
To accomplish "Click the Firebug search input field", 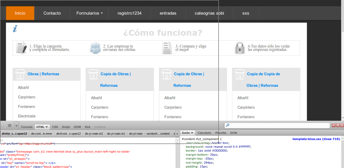I will click(277, 125).
